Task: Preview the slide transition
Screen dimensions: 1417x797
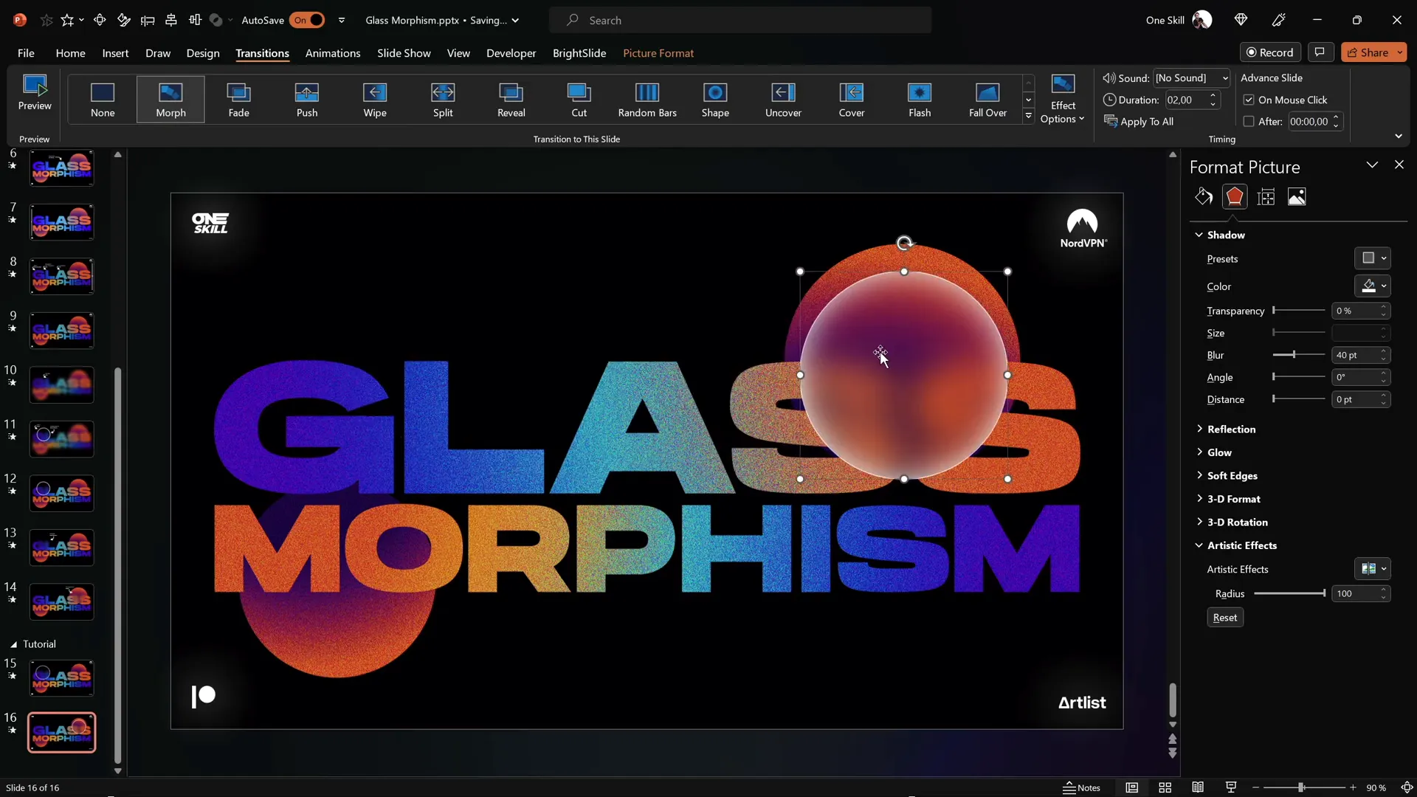Action: tap(35, 93)
